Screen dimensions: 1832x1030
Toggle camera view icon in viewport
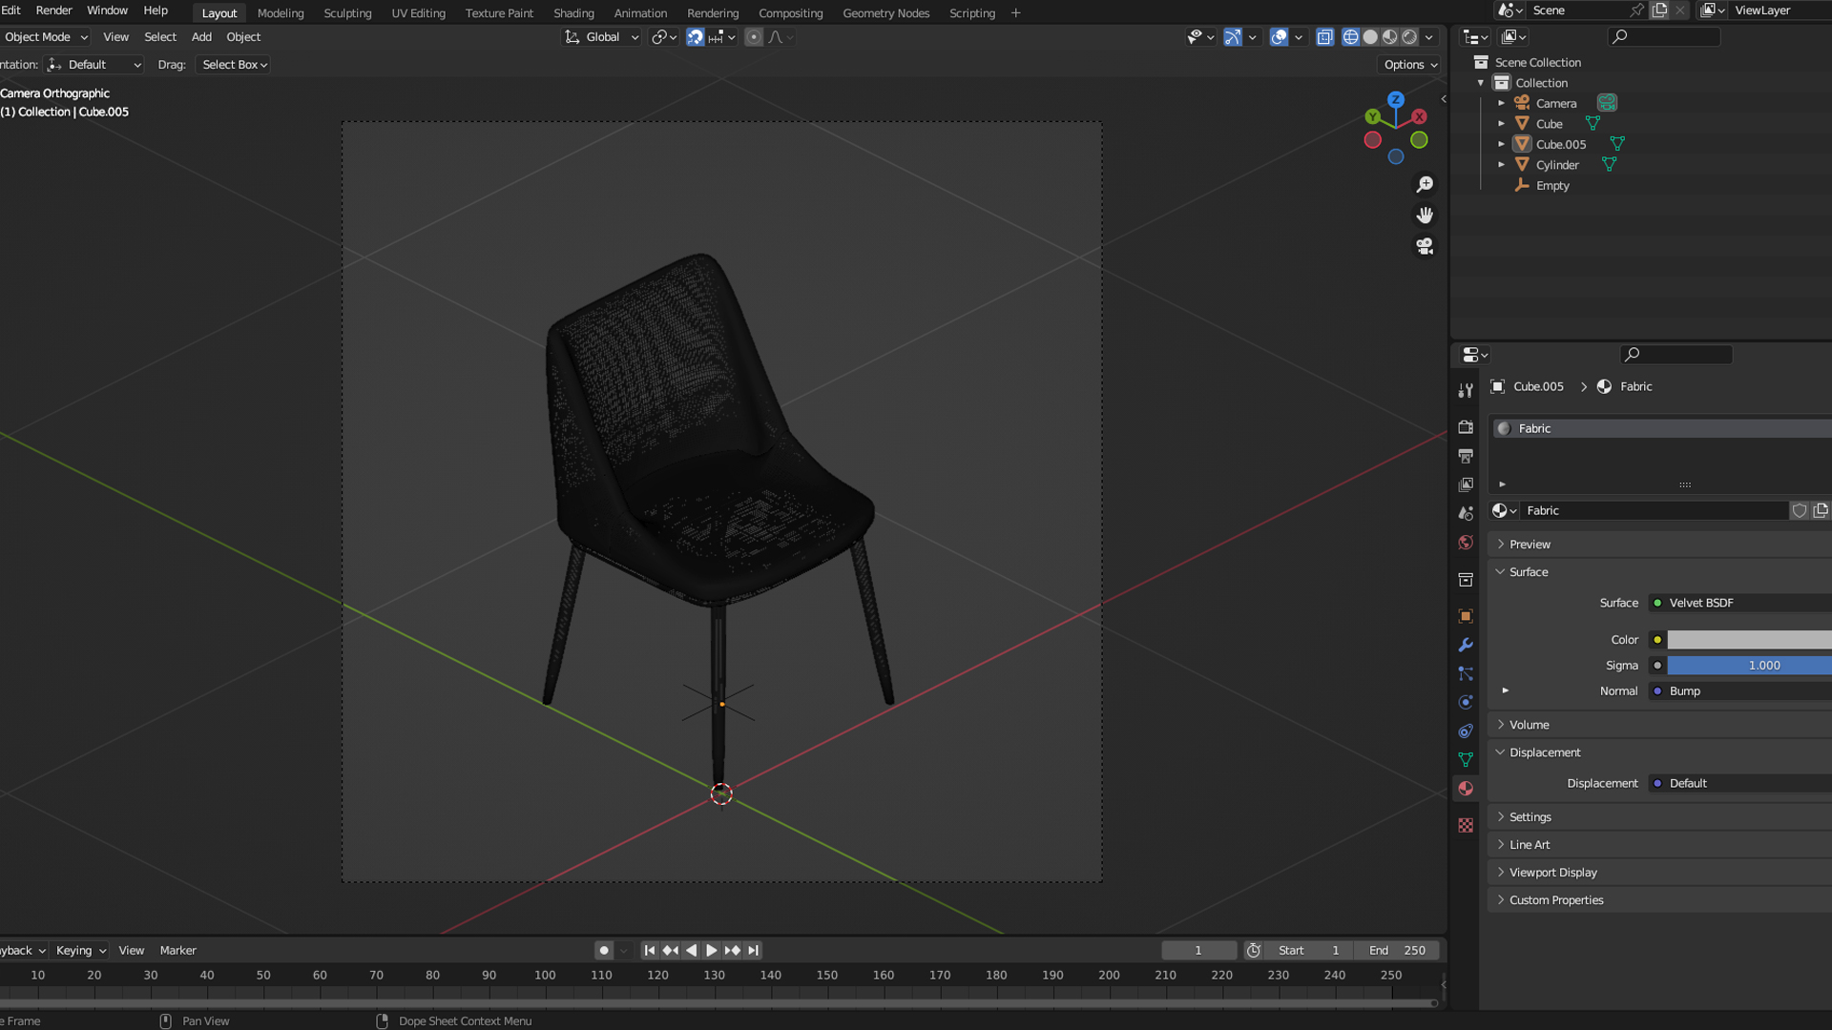[x=1425, y=246]
